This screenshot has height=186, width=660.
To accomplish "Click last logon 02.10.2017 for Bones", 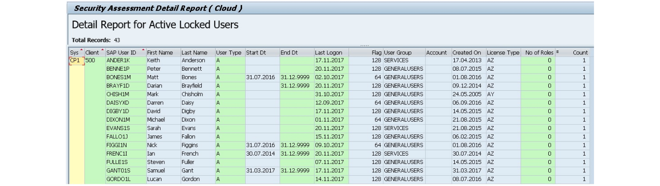I will click(x=331, y=77).
